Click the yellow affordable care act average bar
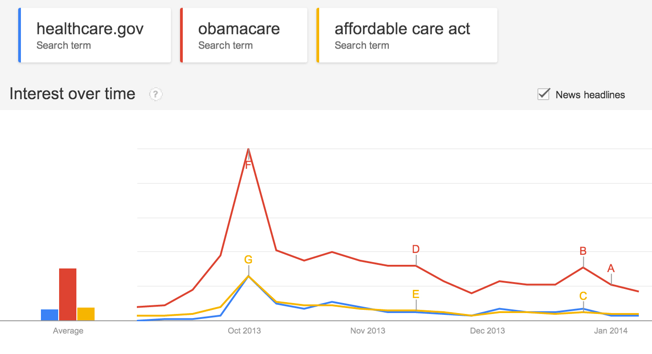Screen dimensions: 652x354 pos(86,314)
